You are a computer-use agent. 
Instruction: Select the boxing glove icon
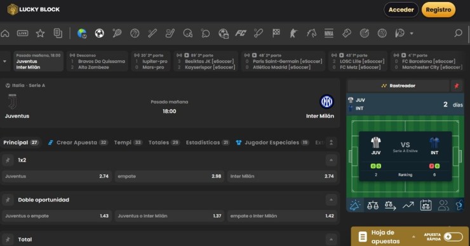point(347,33)
